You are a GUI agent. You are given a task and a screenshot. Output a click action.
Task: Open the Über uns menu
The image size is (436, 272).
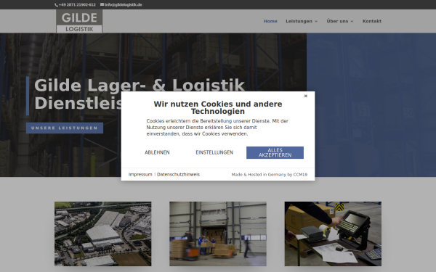point(337,21)
